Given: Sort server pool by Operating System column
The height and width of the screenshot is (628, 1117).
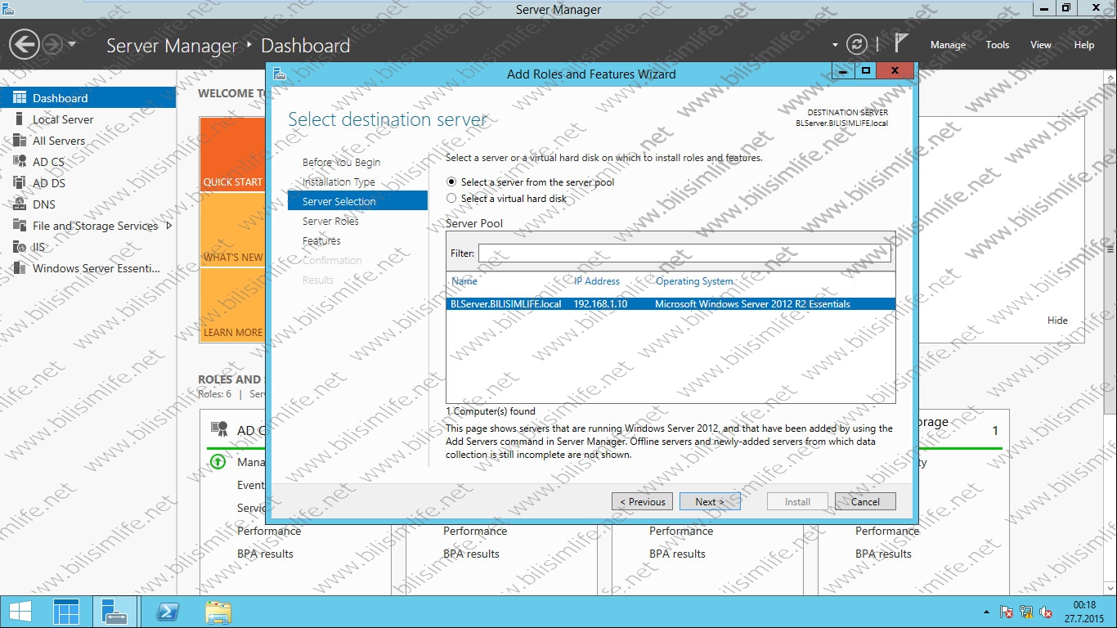Looking at the screenshot, I should coord(694,281).
